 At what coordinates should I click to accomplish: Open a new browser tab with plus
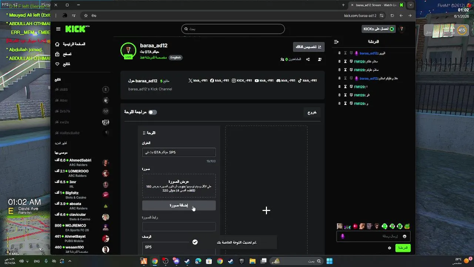pyautogui.click(x=343, y=5)
